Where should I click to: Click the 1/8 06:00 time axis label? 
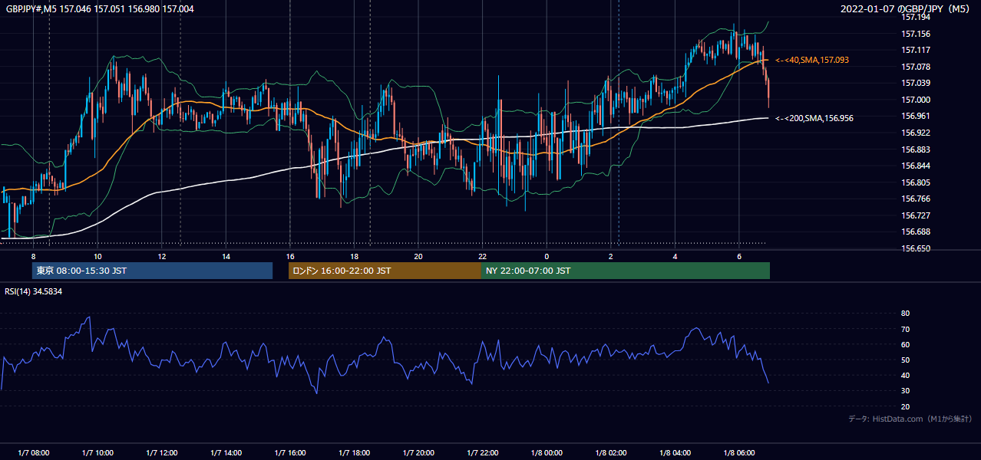pos(738,453)
